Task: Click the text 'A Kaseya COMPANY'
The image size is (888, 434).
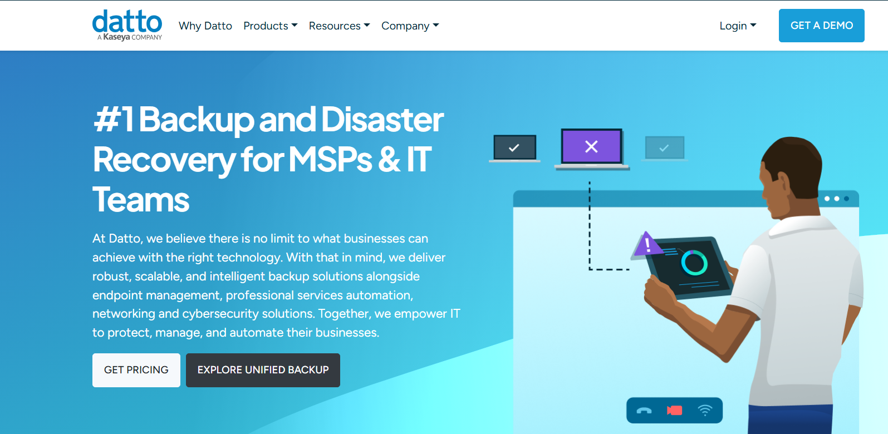Action: click(130, 37)
